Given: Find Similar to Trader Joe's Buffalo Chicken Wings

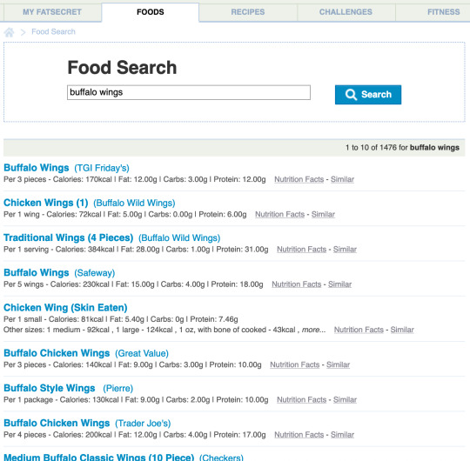Looking at the screenshot, I should pyautogui.click(x=342, y=435).
